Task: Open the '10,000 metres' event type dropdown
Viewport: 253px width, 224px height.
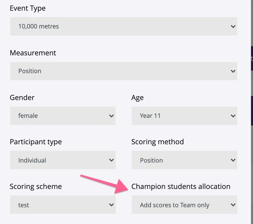Action: pos(124,26)
